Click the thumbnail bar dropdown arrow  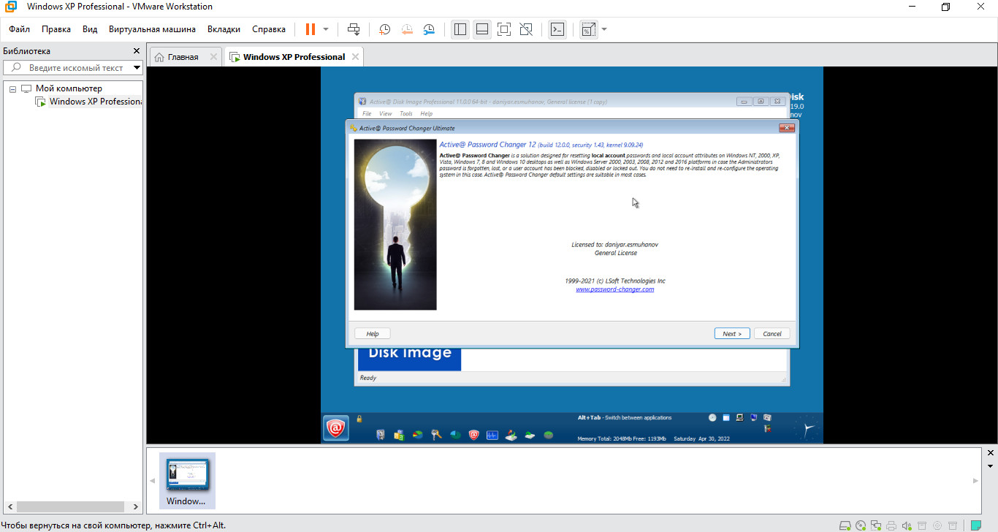pyautogui.click(x=990, y=465)
